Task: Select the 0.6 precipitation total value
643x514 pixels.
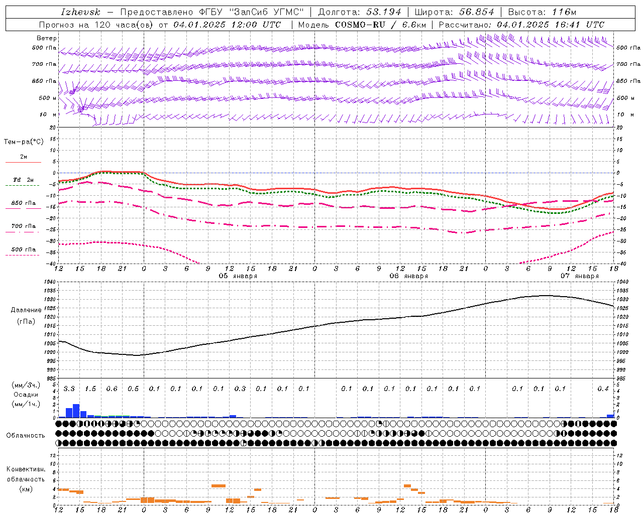Action: pos(112,389)
